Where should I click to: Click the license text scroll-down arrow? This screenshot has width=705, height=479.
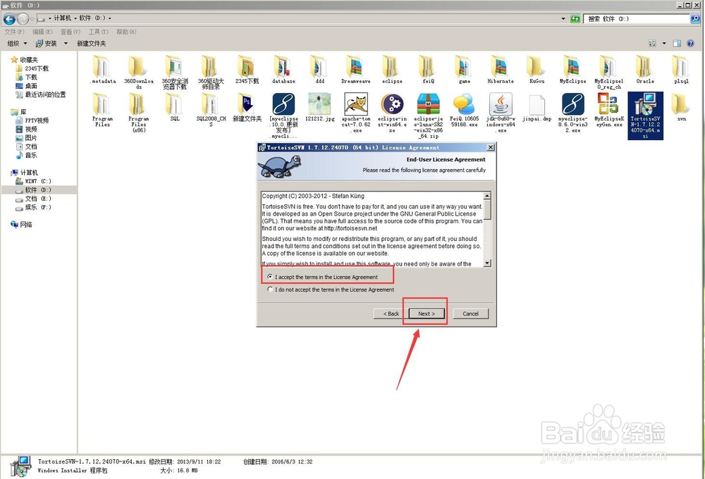(x=487, y=263)
